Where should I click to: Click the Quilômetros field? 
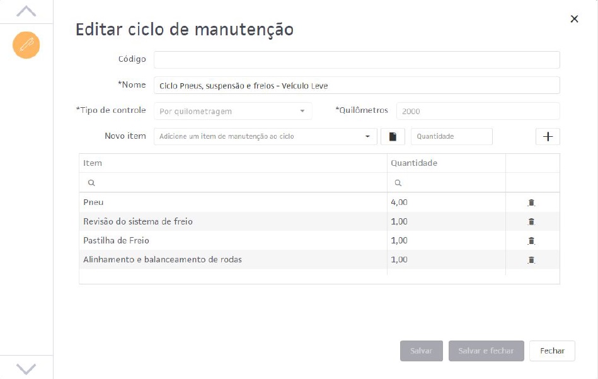pos(477,111)
